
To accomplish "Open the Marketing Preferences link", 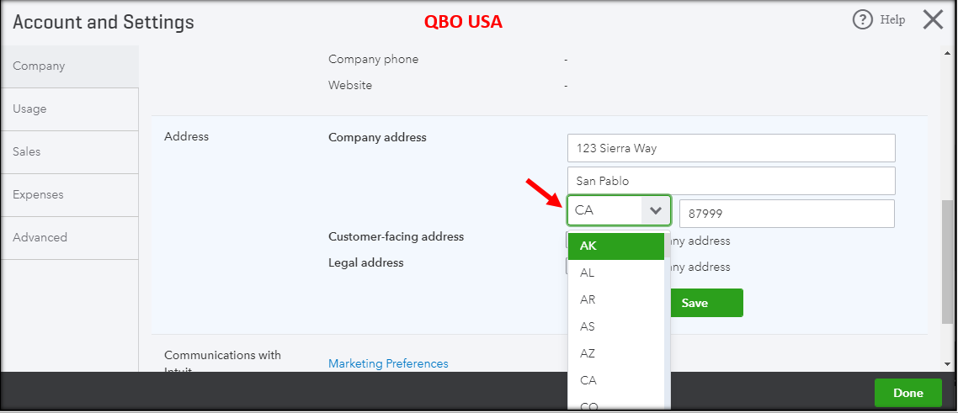I will pos(388,363).
